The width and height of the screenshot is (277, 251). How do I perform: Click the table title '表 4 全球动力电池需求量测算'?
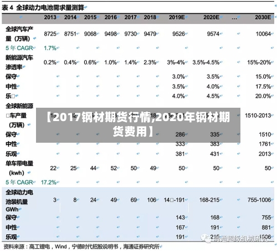pos(43,8)
